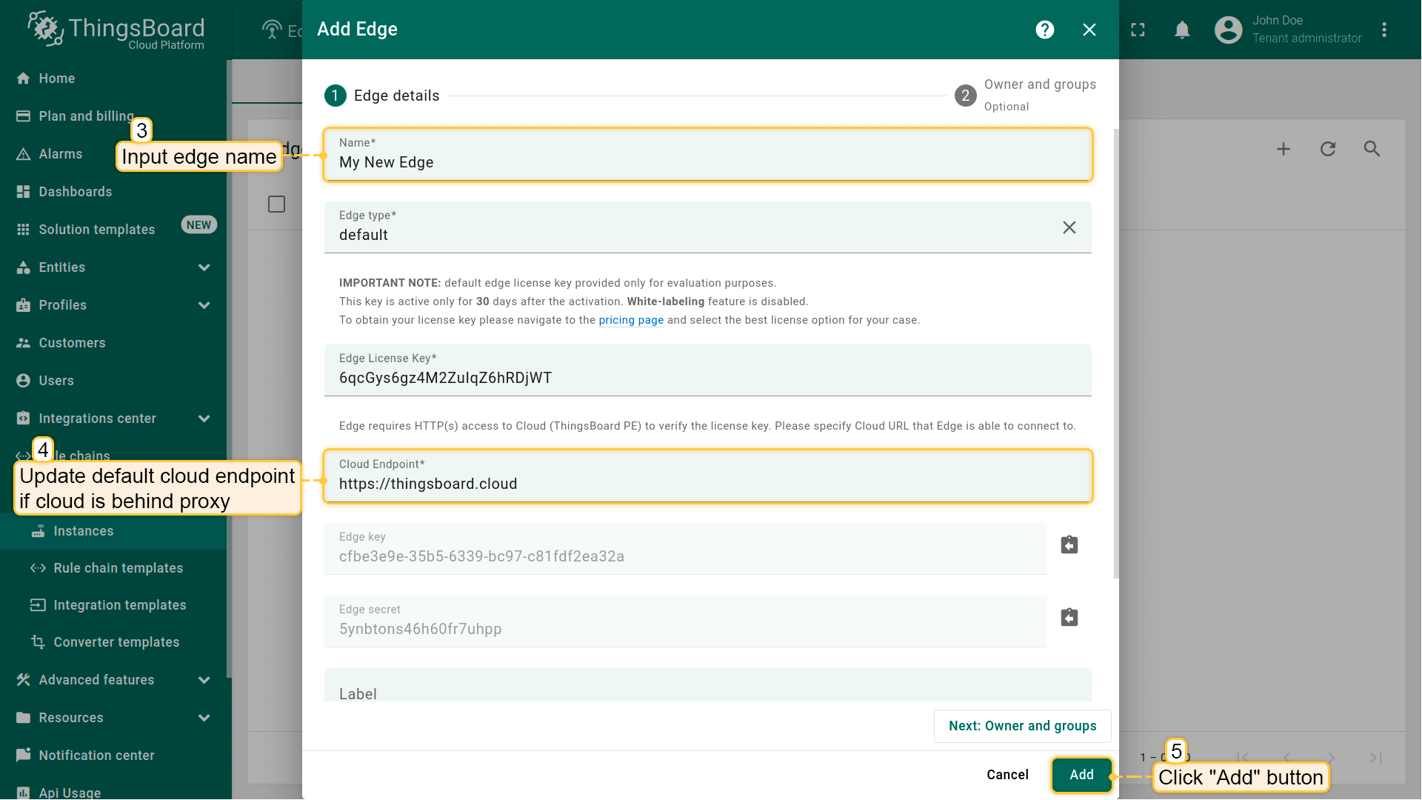
Task: Click the dialog vertical scrollbar
Action: click(x=1116, y=354)
